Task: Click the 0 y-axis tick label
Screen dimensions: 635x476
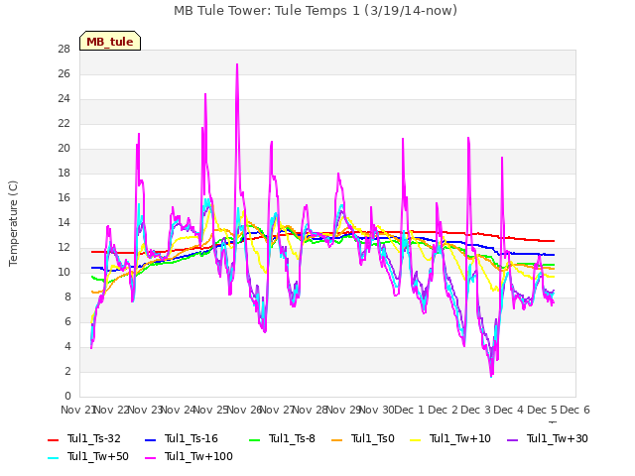Action: pyautogui.click(x=67, y=396)
